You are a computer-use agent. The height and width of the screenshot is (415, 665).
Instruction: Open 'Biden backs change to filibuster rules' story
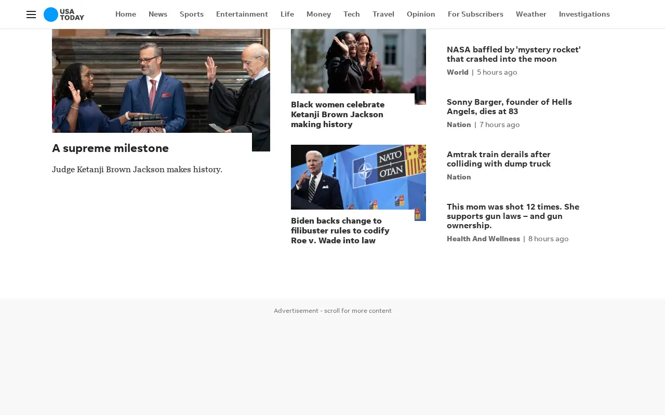pyautogui.click(x=340, y=230)
